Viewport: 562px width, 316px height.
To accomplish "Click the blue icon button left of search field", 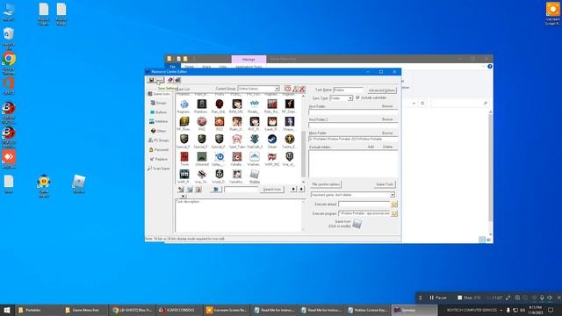I will pyautogui.click(x=216, y=190).
